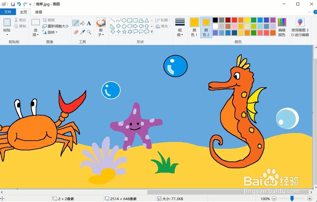Viewport: 317px width, 202px height.
Task: Show the next row of the shapes gallery
Action: (x=152, y=26)
